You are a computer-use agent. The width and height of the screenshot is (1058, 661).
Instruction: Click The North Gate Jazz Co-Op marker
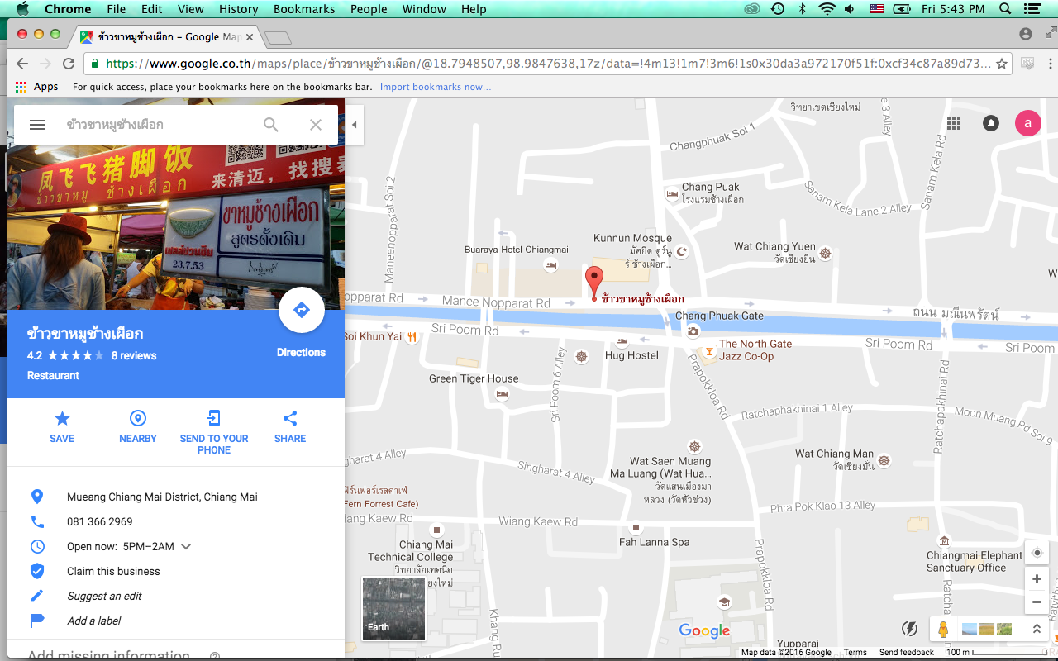[x=708, y=353]
